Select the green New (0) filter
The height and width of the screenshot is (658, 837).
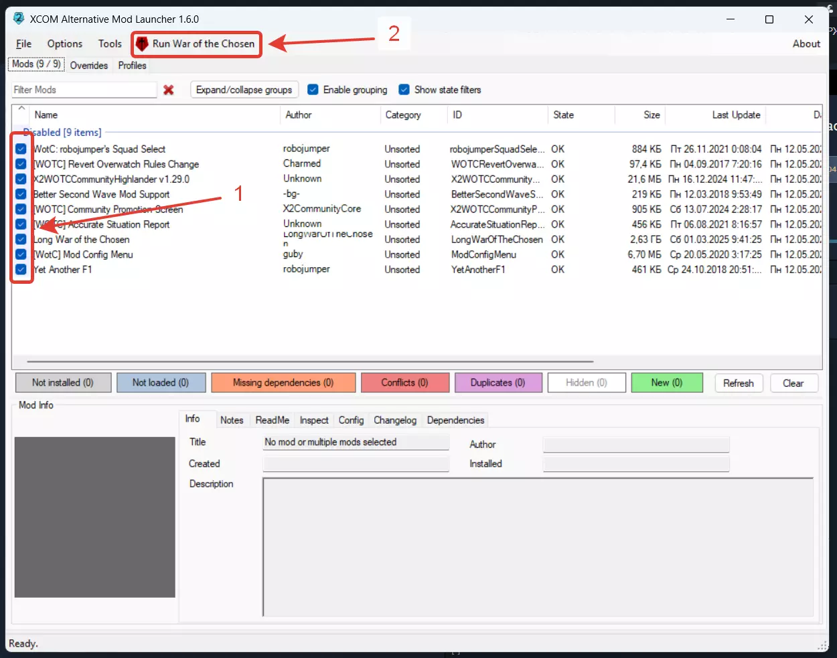(x=666, y=383)
